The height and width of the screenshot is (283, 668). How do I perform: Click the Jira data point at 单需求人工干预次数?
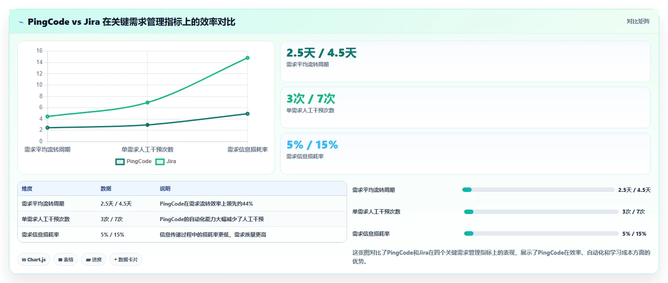147,103
